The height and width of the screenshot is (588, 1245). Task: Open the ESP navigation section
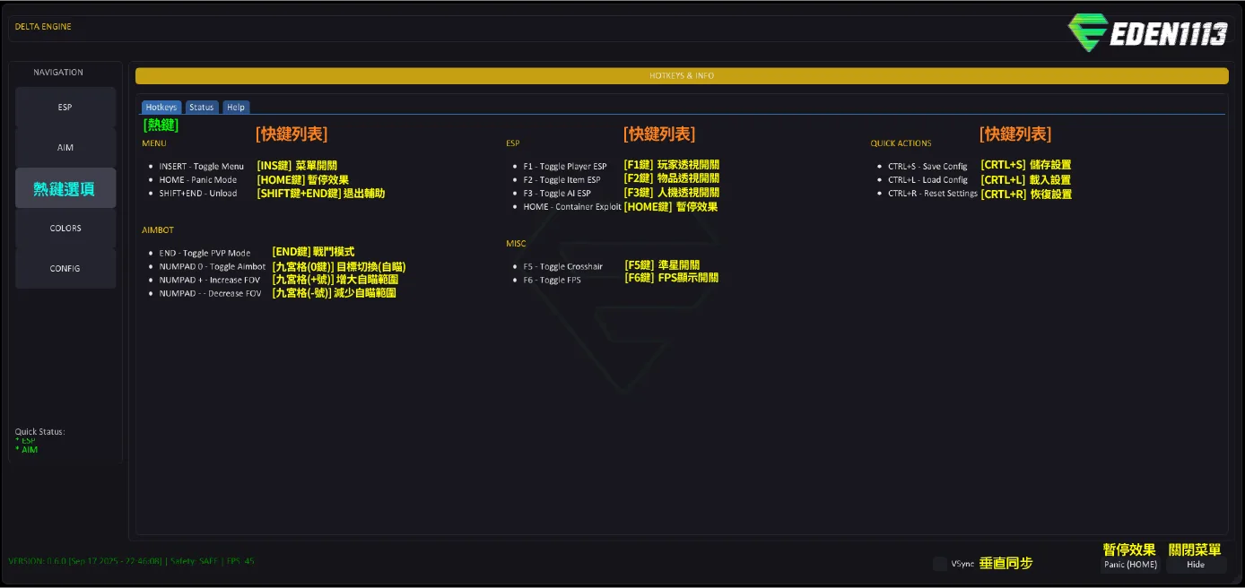pos(65,108)
